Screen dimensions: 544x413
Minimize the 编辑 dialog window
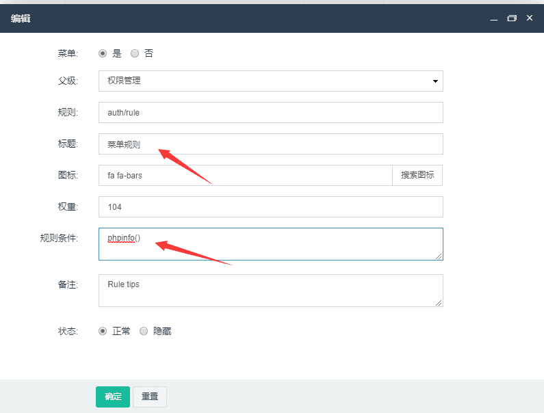pos(493,19)
